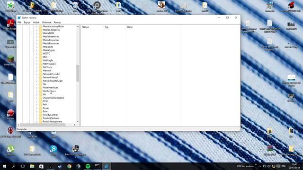
Task: Expand the MediaCategories key
Action: (x=37, y=30)
